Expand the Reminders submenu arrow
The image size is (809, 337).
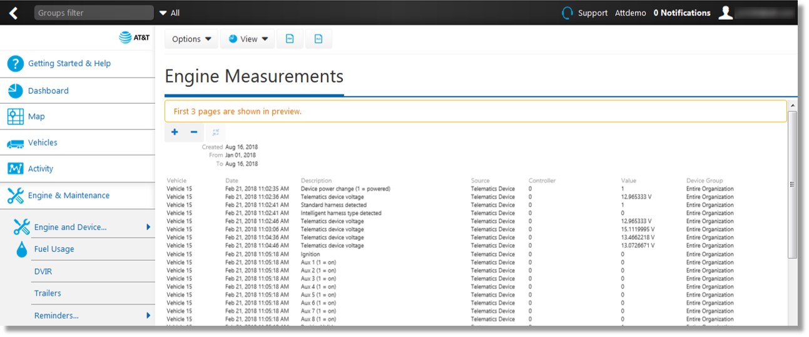[148, 316]
